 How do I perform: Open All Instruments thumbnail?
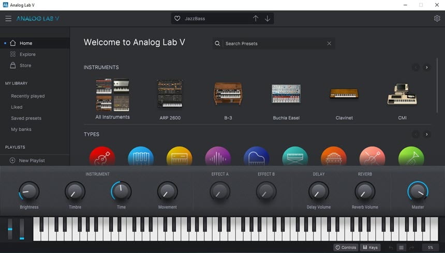(113, 95)
